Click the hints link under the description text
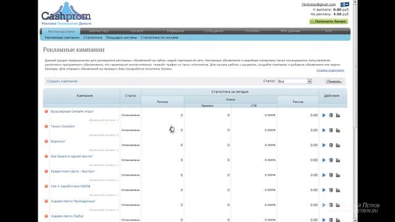395x222 pixels. (x=330, y=70)
